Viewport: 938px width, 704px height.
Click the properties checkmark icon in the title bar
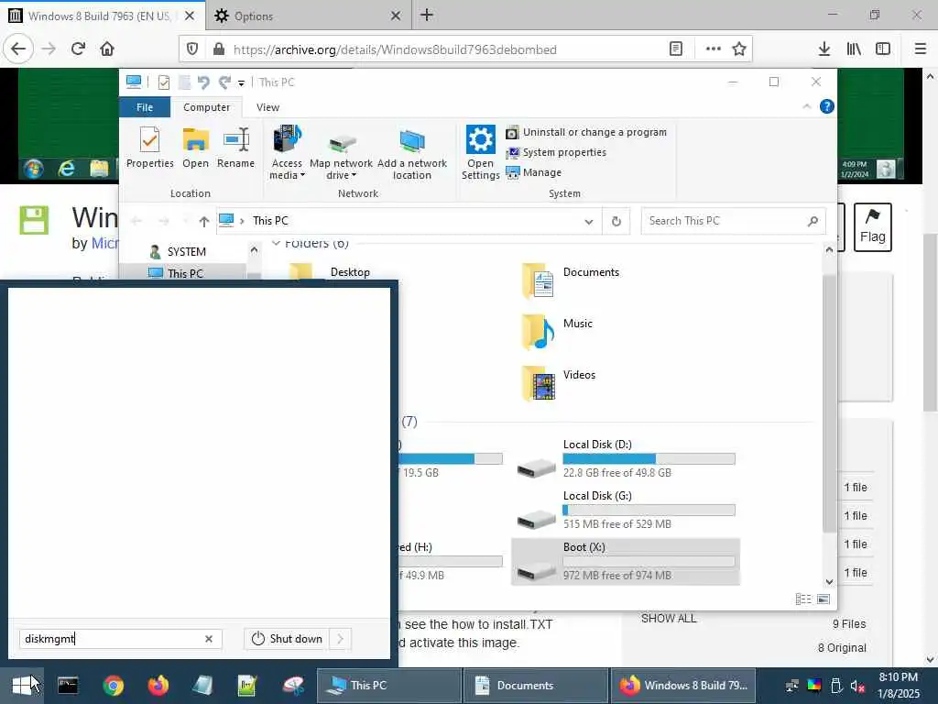(x=164, y=82)
